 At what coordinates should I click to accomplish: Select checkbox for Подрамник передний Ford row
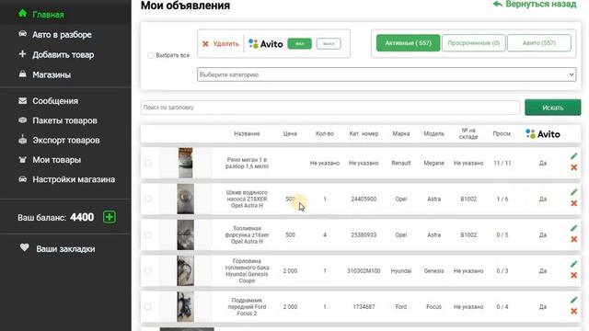[x=148, y=306]
